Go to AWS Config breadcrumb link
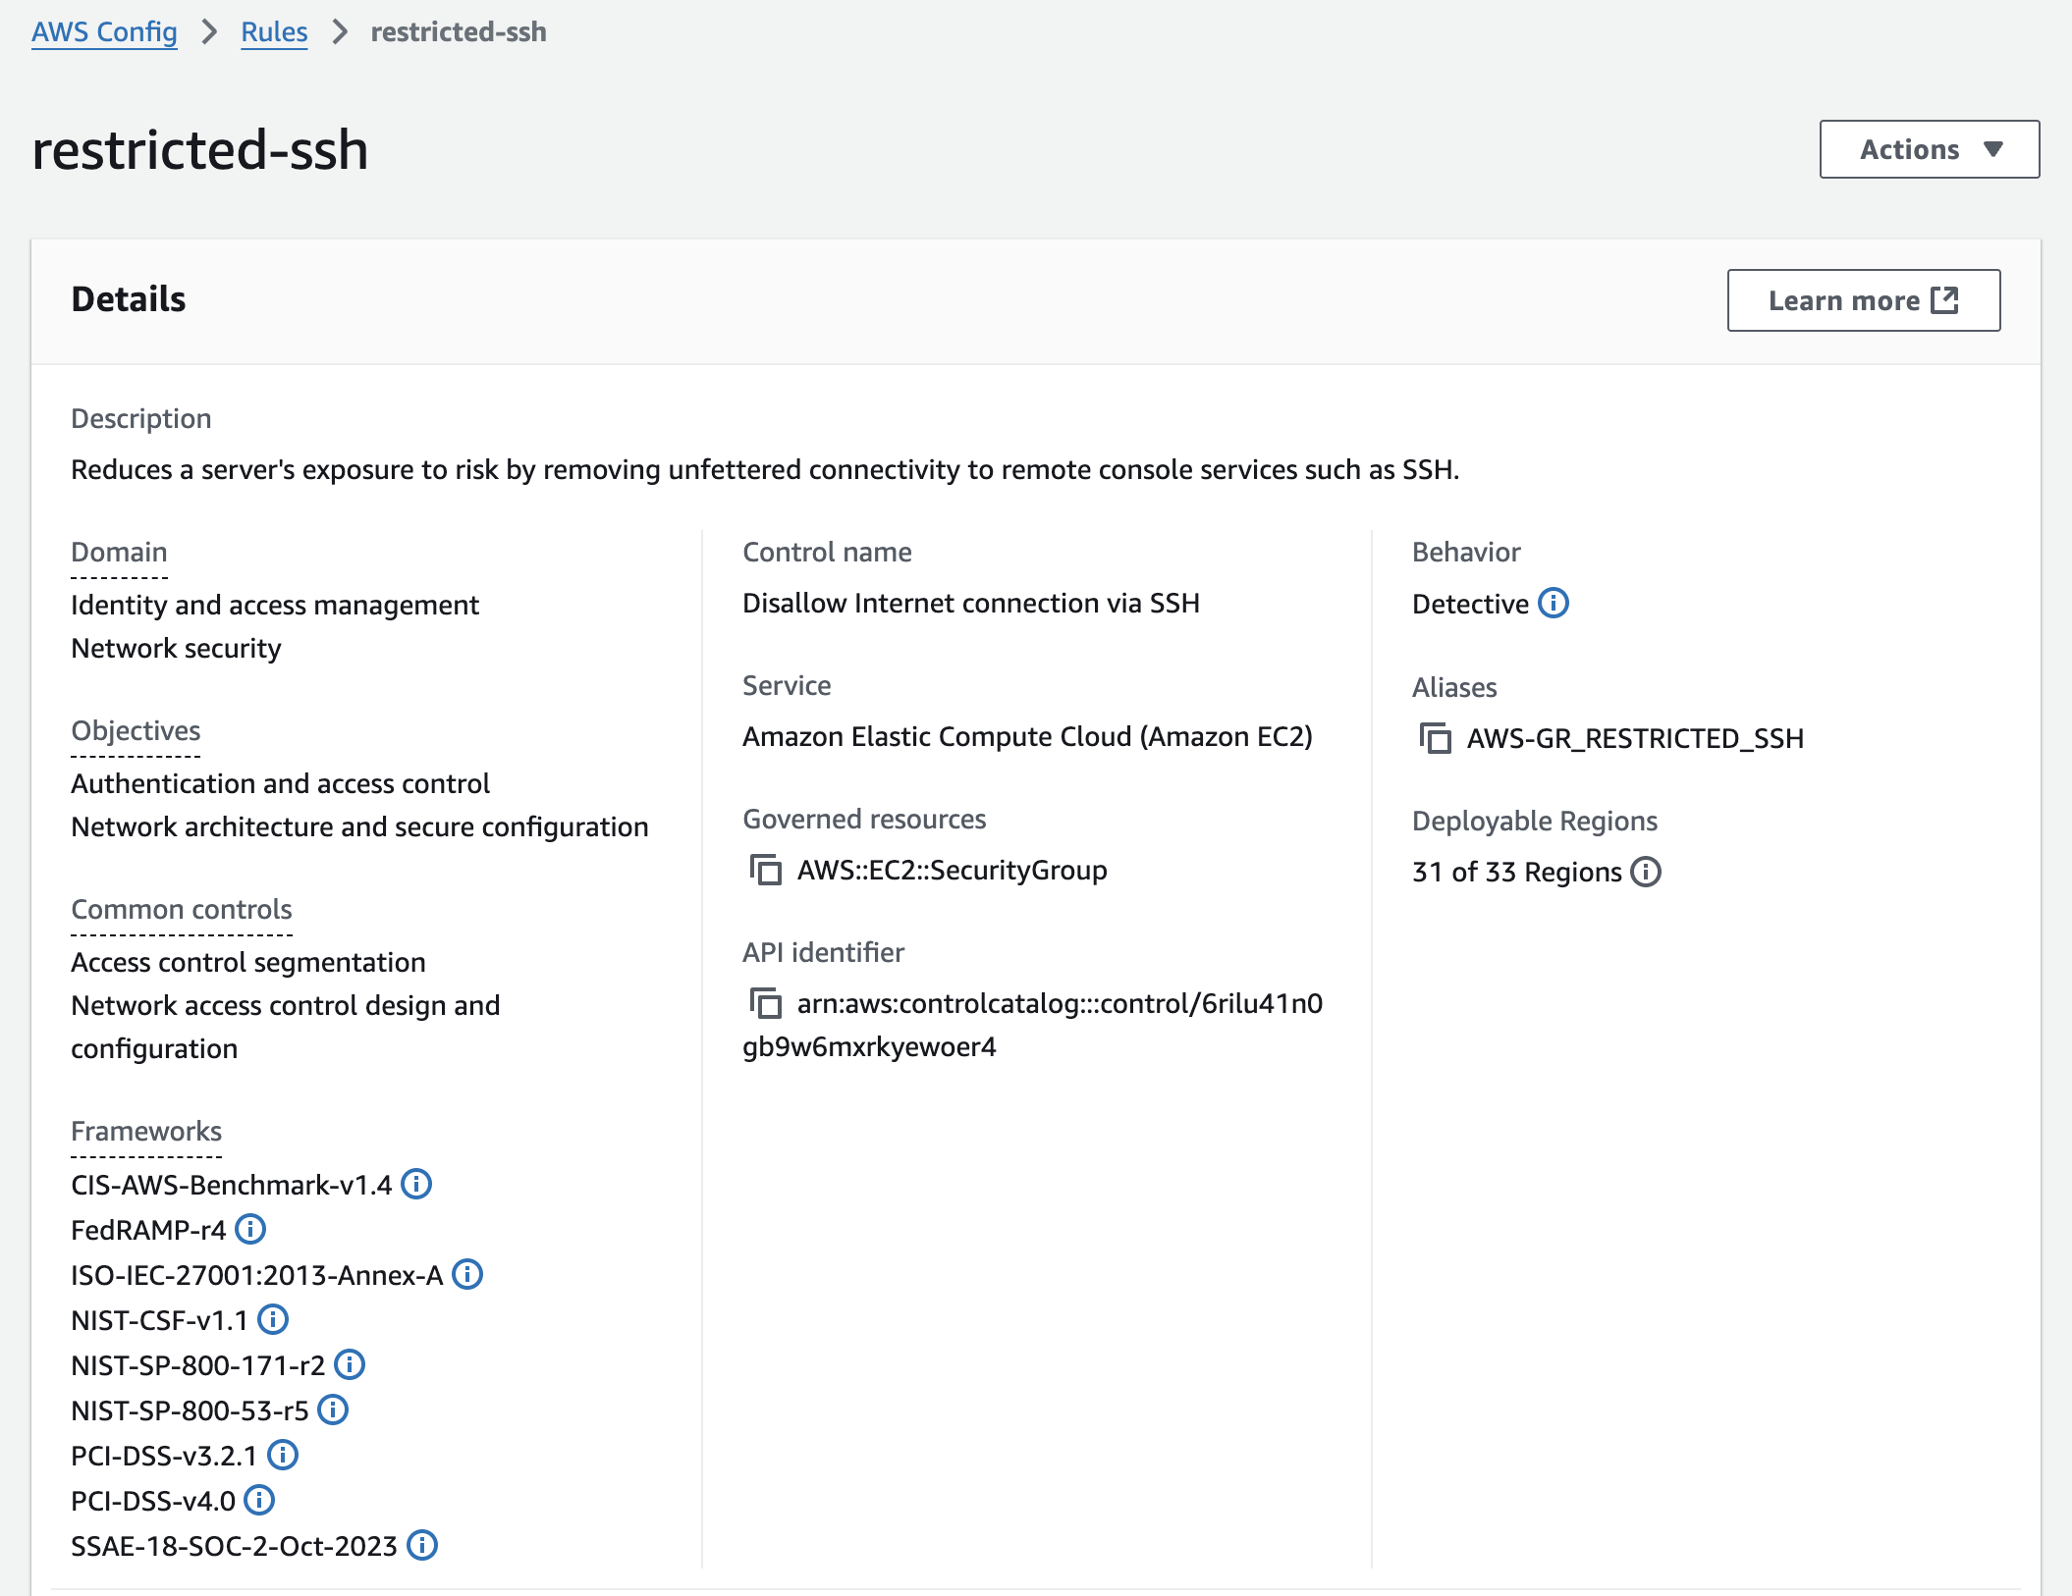 coord(104,31)
